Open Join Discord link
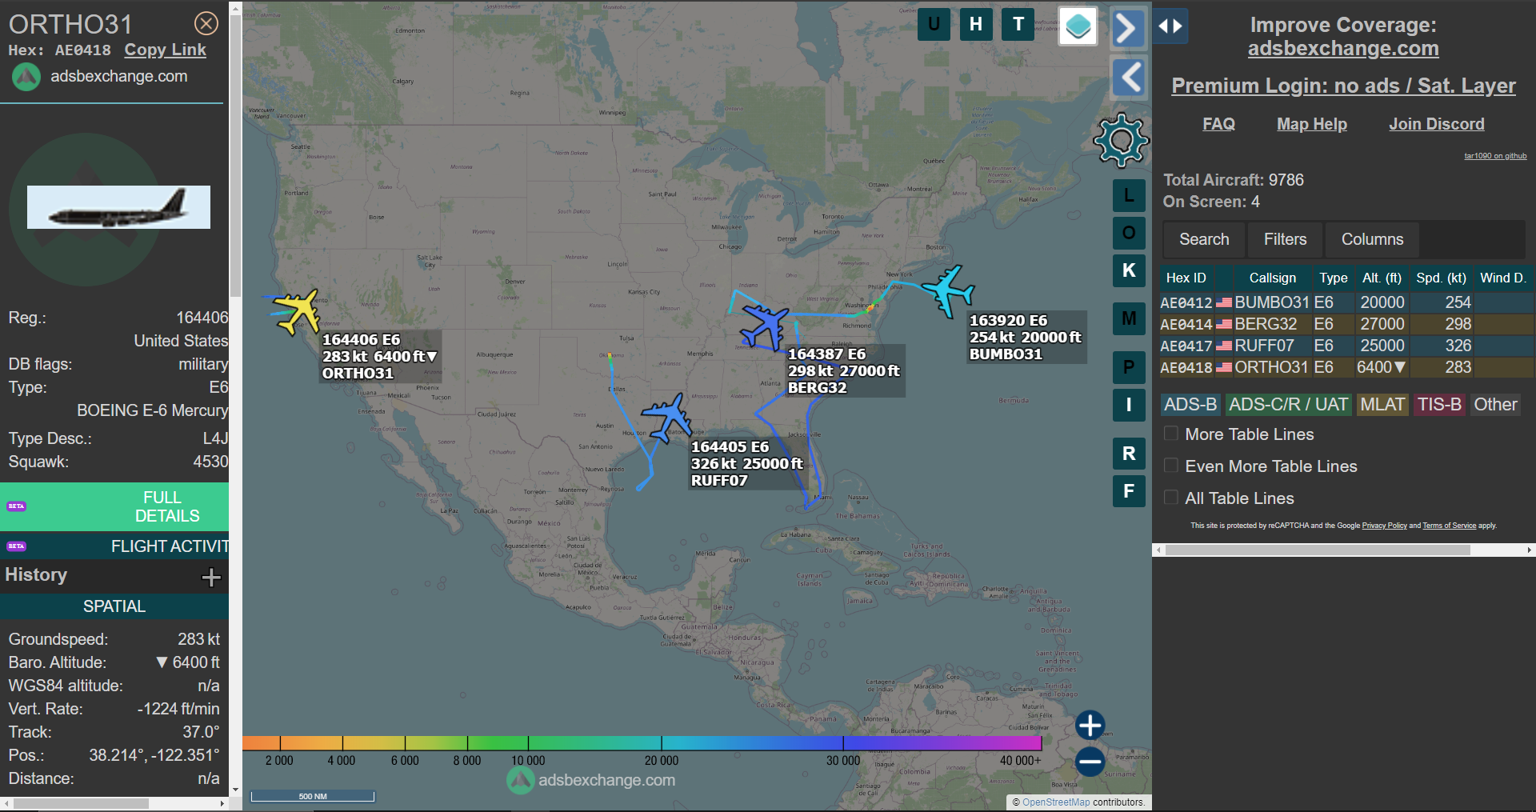1536x812 pixels. tap(1436, 124)
